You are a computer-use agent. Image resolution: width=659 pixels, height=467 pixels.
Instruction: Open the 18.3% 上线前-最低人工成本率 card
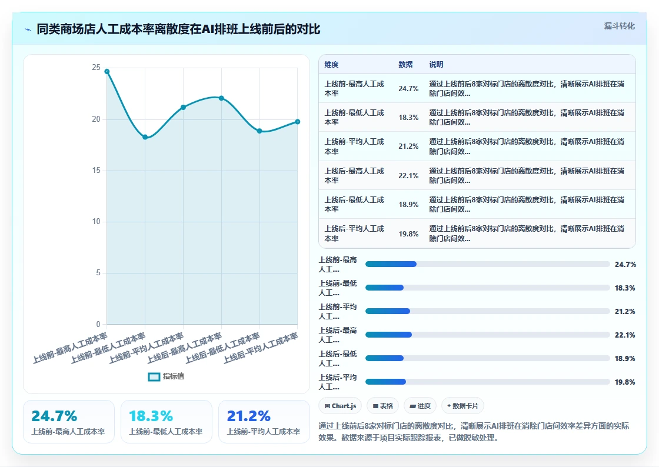[x=166, y=421]
